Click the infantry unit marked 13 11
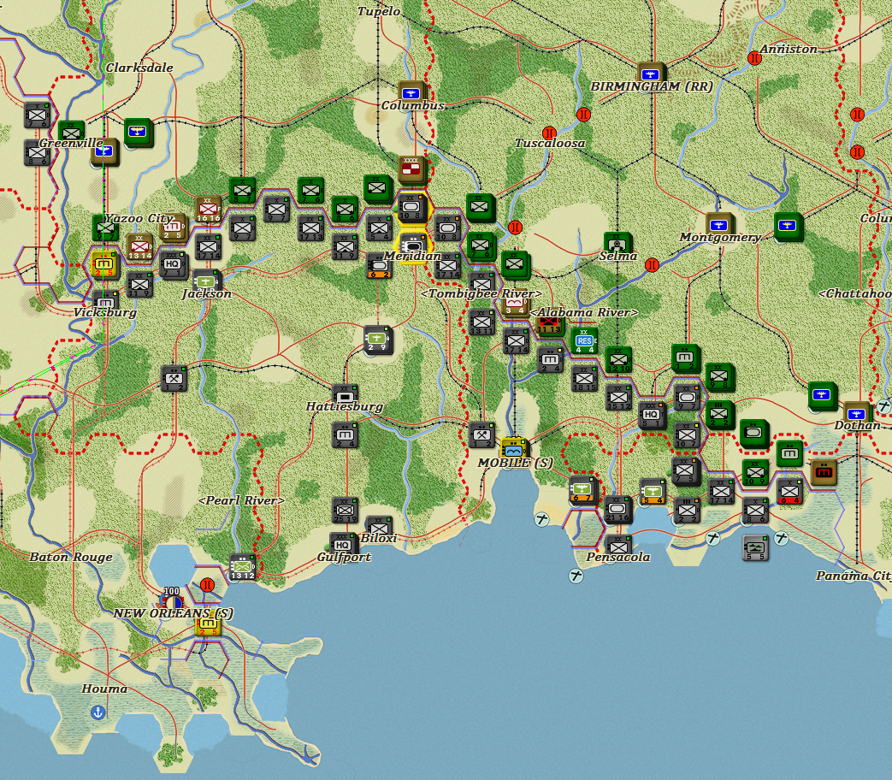892x780 pixels. [481, 322]
